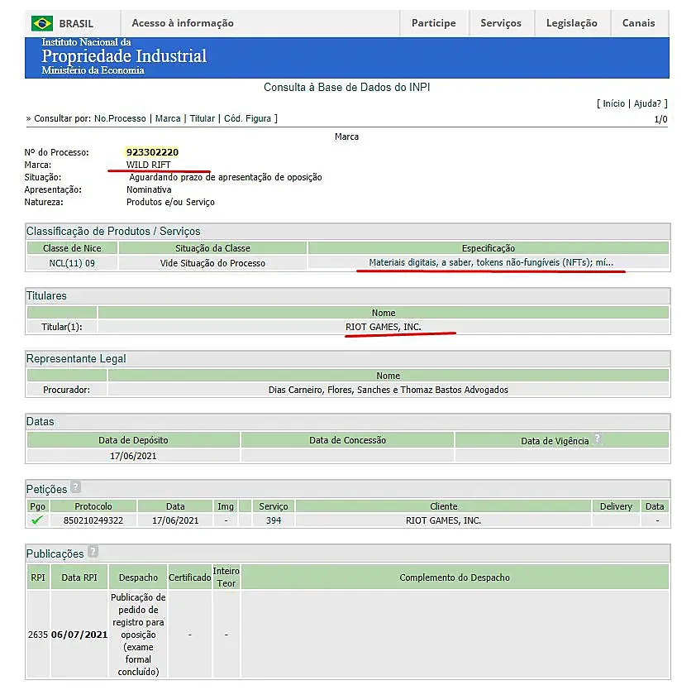Click RPI number 2635
This screenshot has height=690, width=696.
[x=38, y=635]
